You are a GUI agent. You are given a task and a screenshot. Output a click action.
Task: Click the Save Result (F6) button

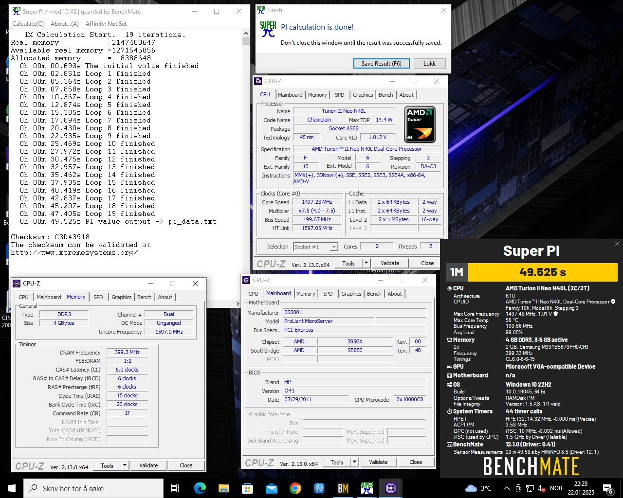point(382,64)
